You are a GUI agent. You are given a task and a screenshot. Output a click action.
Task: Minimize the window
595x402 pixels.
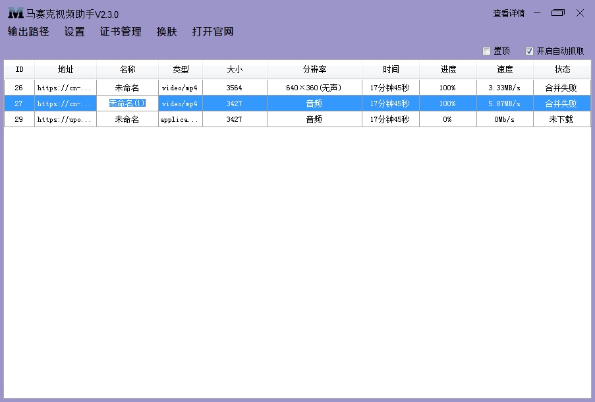[x=537, y=13]
